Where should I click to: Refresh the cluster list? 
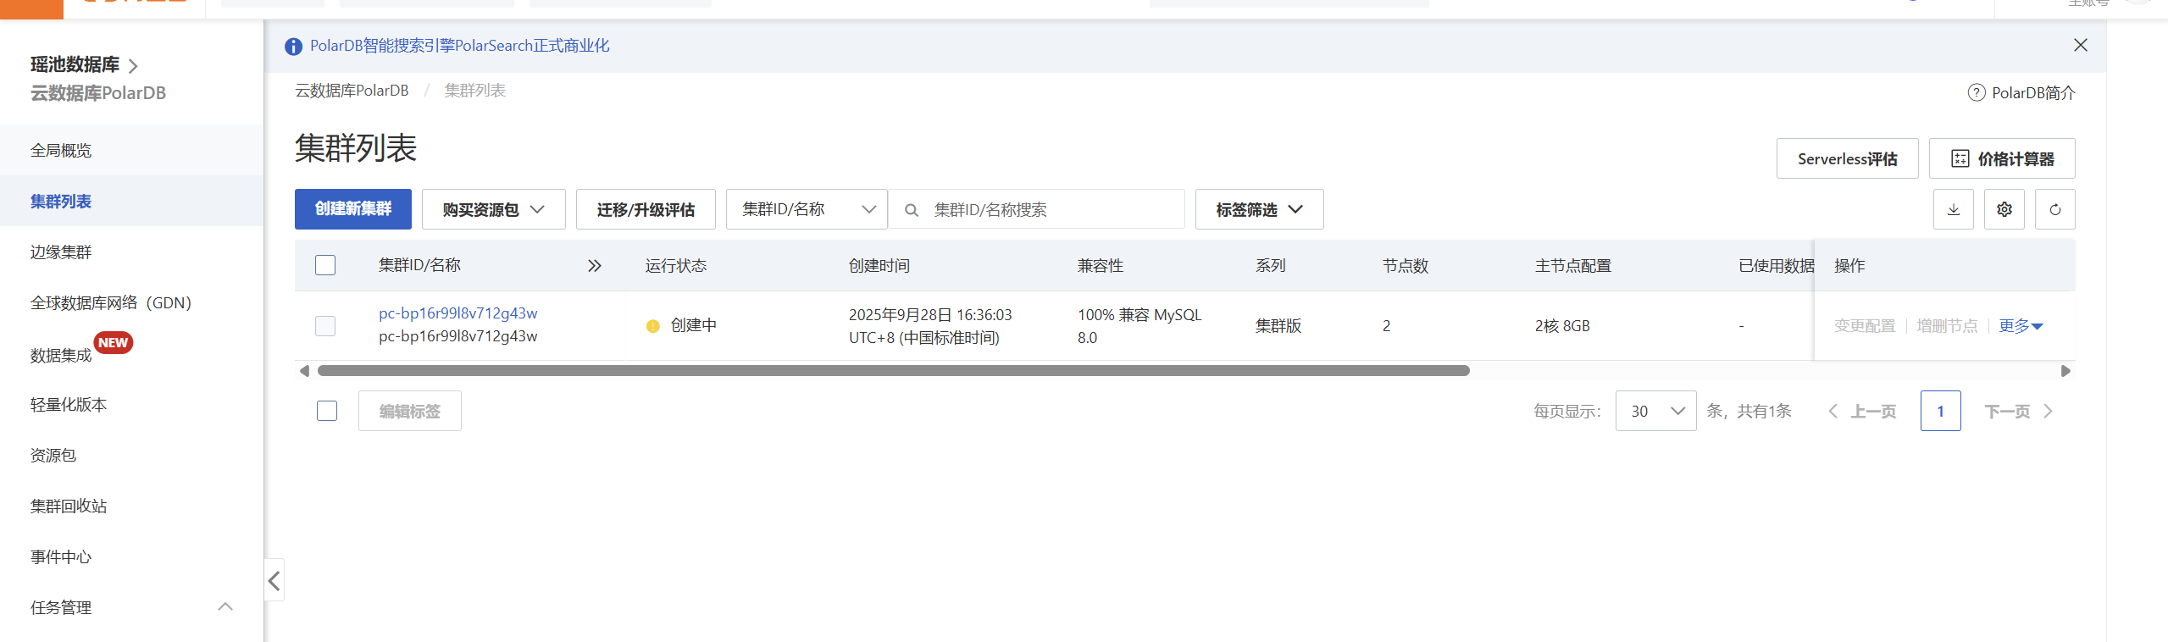(x=2054, y=209)
